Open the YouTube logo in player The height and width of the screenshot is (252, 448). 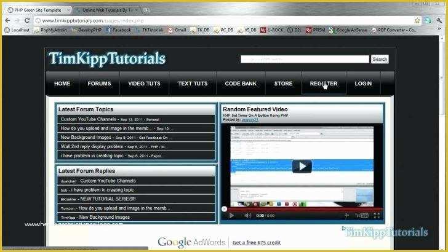tap(361, 216)
